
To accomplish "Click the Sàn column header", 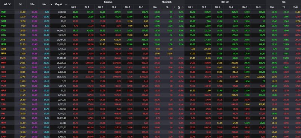I will (44, 4).
